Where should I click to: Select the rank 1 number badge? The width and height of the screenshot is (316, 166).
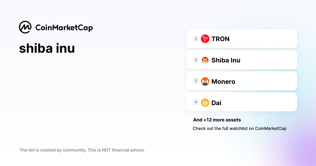[196, 39]
